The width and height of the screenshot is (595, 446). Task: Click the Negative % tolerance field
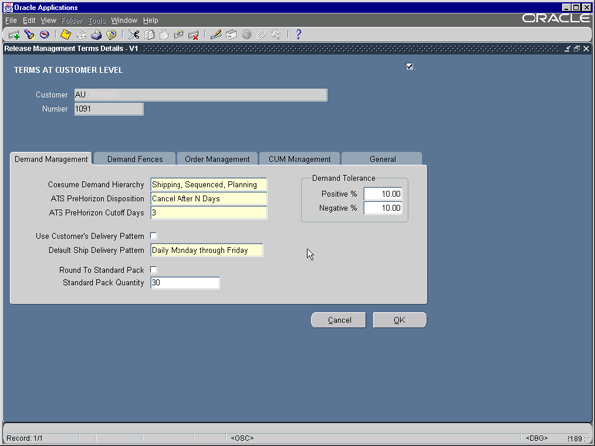click(382, 208)
